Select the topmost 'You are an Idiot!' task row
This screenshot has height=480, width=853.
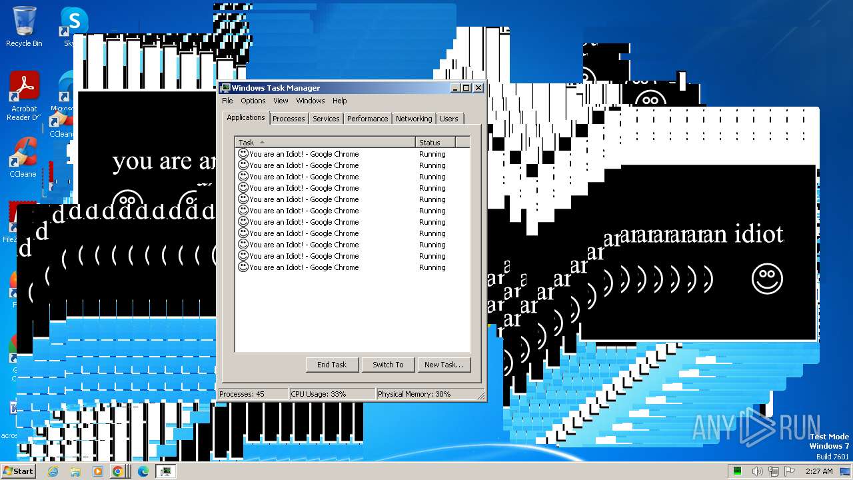click(x=353, y=154)
